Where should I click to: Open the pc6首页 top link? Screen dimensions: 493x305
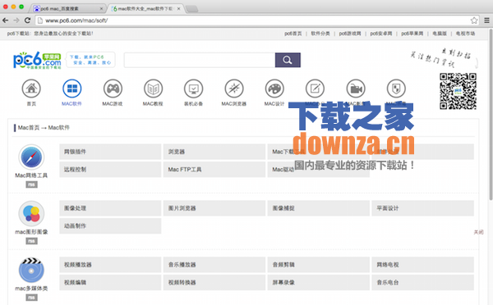[293, 34]
